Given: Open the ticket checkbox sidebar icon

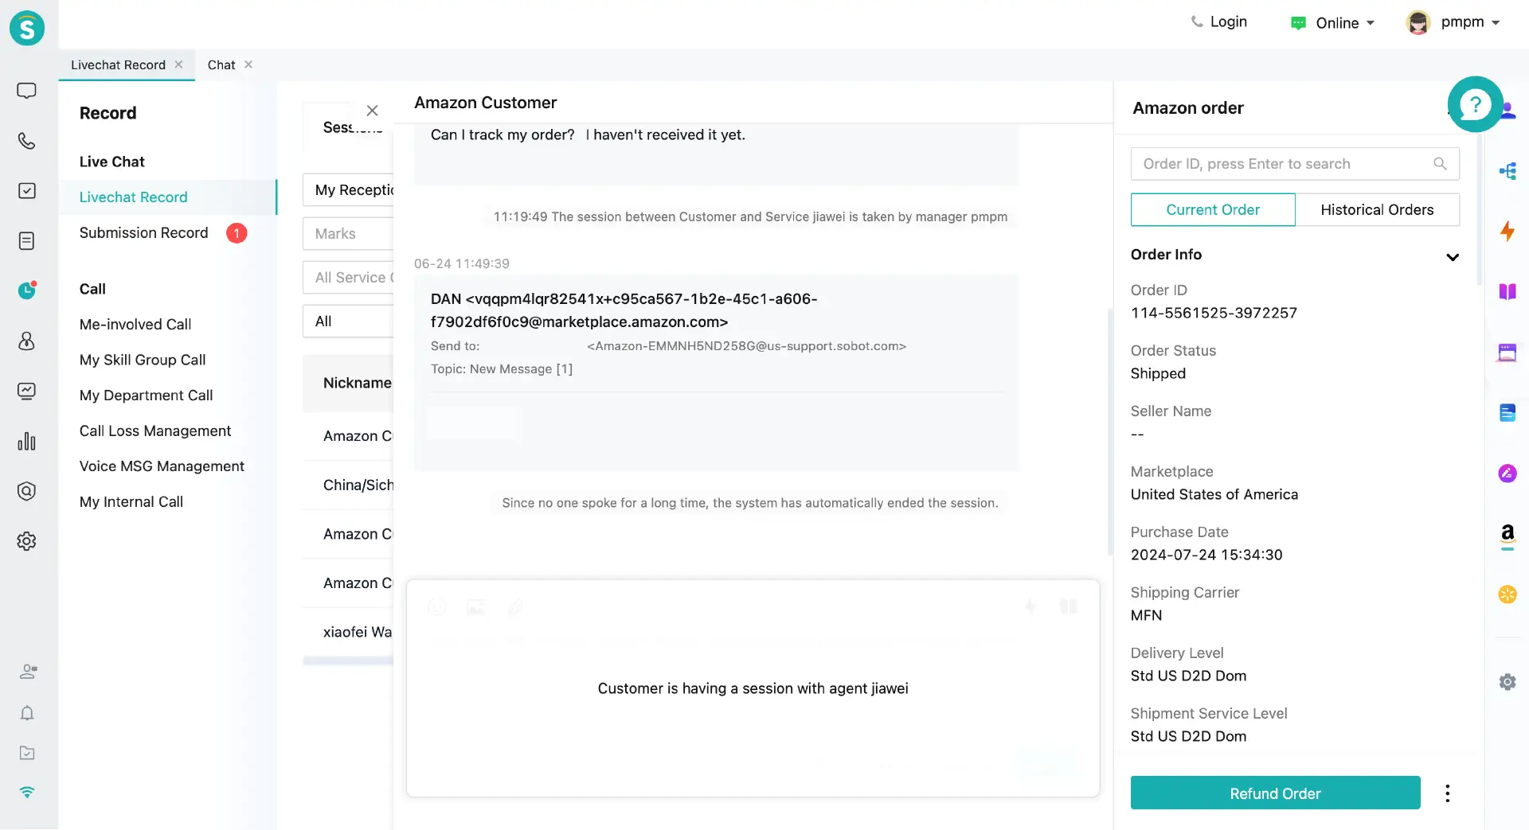Looking at the screenshot, I should (x=27, y=191).
